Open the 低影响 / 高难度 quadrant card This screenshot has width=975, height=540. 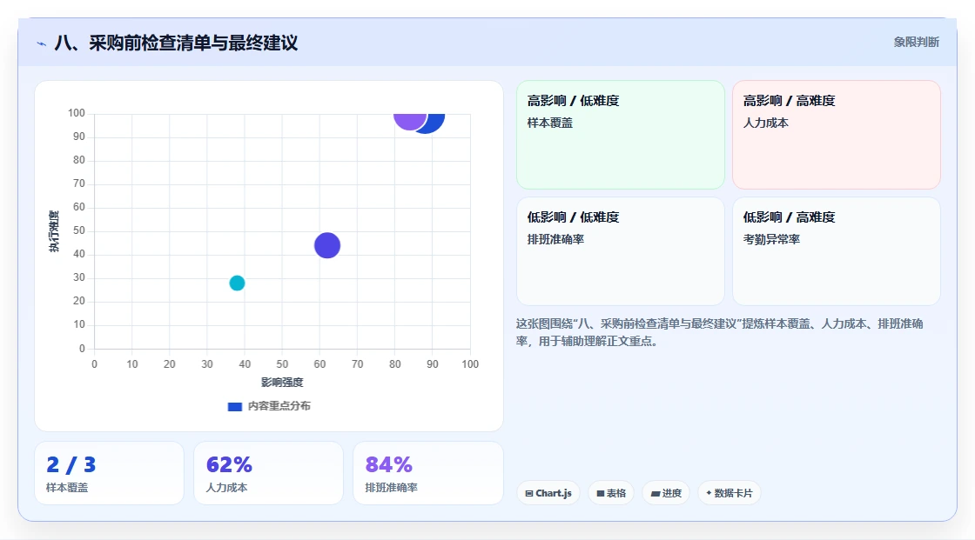837,251
